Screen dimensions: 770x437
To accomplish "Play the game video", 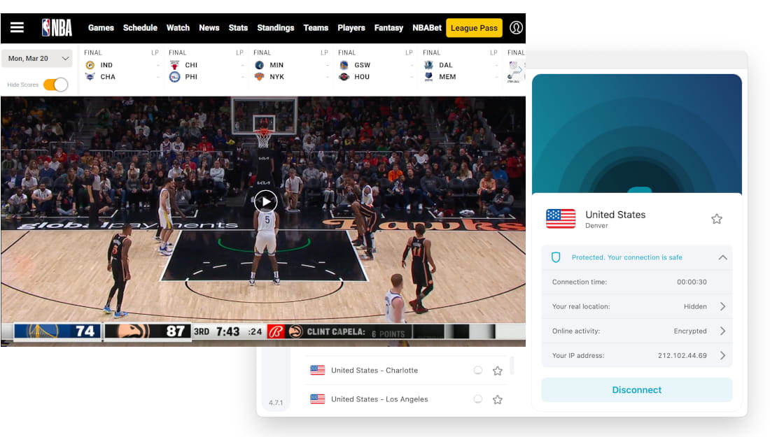I will pos(266,201).
